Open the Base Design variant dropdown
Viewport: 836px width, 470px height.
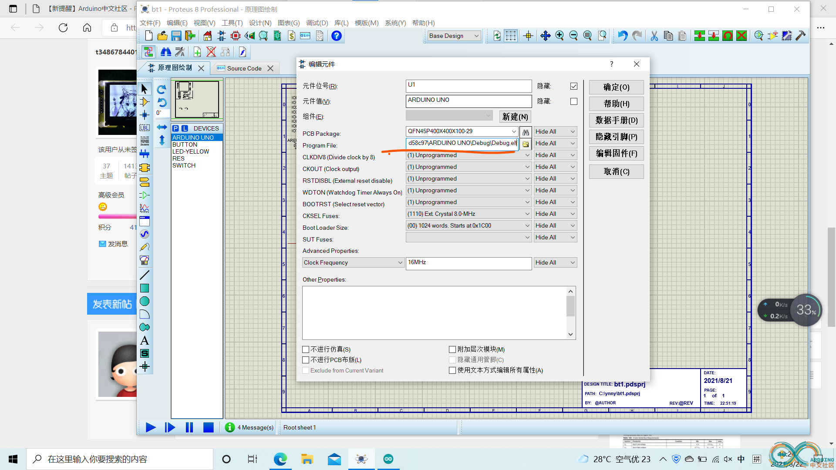[x=454, y=36]
